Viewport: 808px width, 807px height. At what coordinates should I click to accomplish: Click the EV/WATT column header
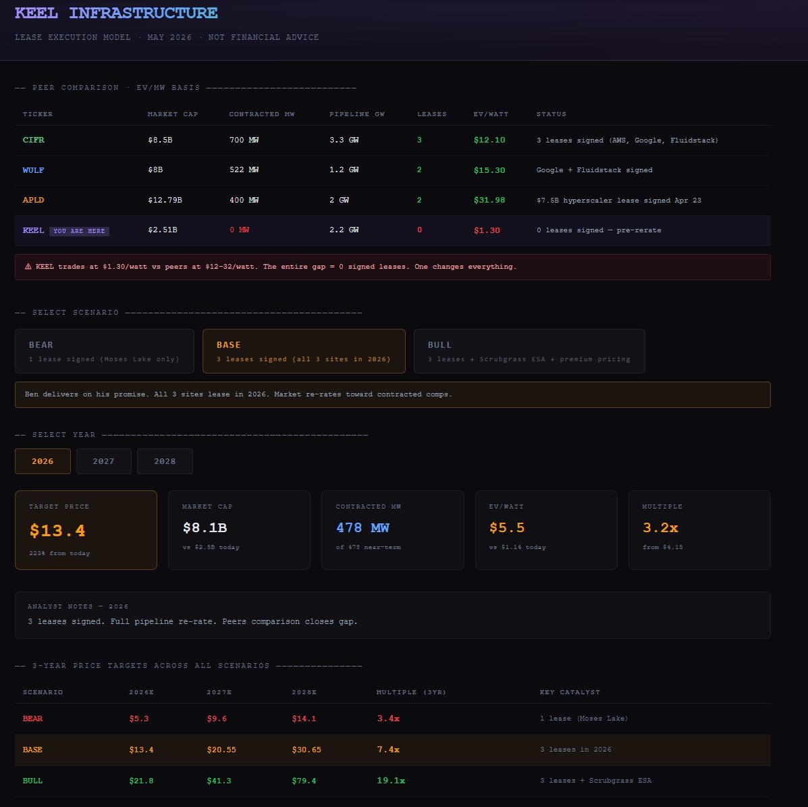(x=491, y=114)
